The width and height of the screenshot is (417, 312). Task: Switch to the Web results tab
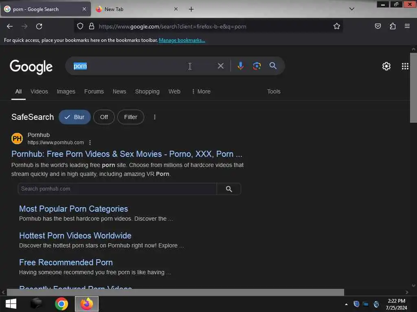click(x=174, y=91)
